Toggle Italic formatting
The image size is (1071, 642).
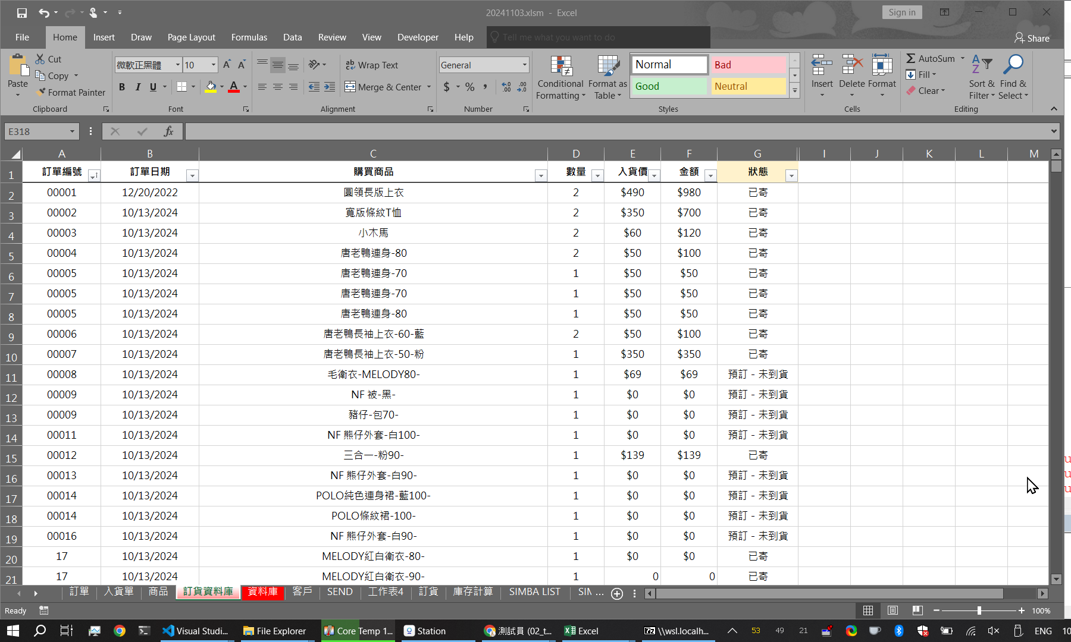click(137, 87)
